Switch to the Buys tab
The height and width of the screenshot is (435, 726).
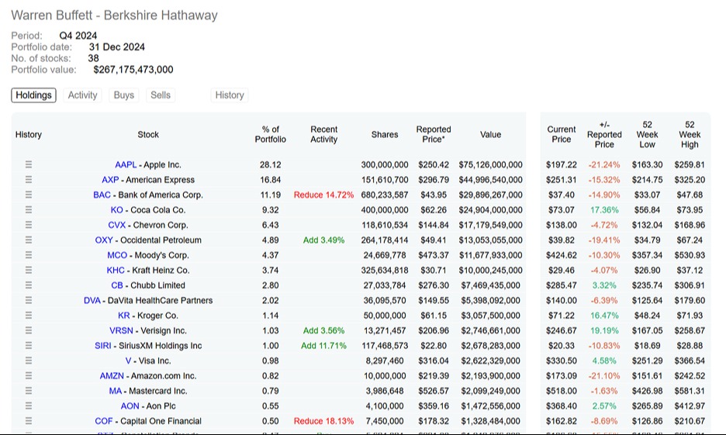tap(123, 95)
